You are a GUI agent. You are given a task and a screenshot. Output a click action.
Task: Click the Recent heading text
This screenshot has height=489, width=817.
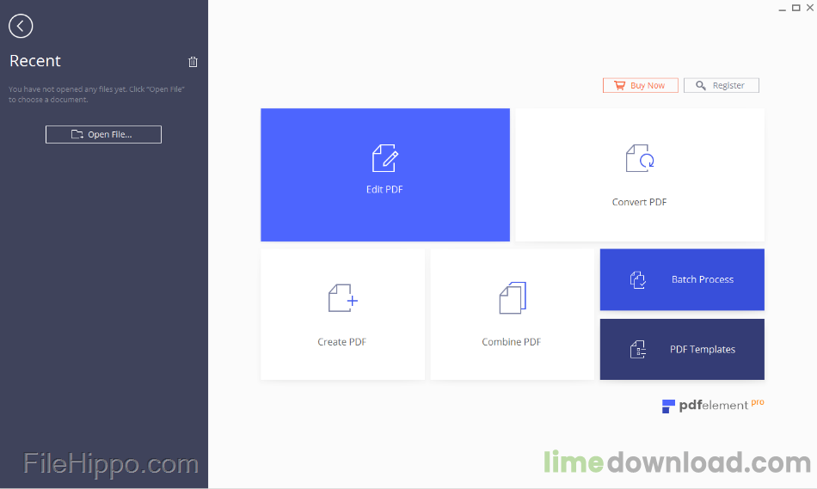point(35,61)
